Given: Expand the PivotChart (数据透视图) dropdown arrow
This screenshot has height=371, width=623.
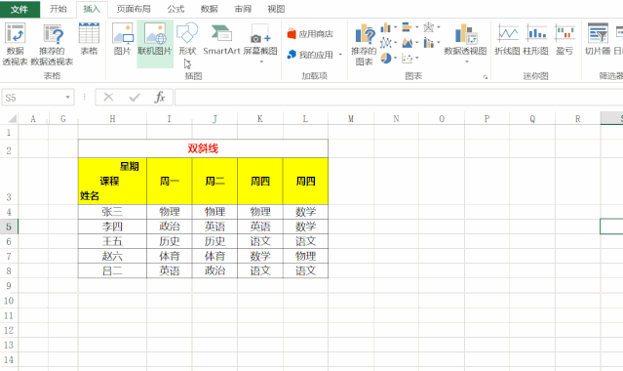Looking at the screenshot, I should (466, 62).
